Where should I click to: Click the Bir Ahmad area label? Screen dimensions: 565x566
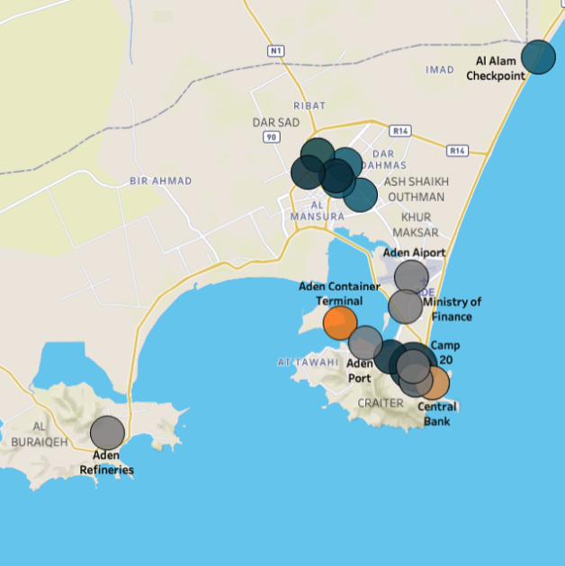[160, 181]
